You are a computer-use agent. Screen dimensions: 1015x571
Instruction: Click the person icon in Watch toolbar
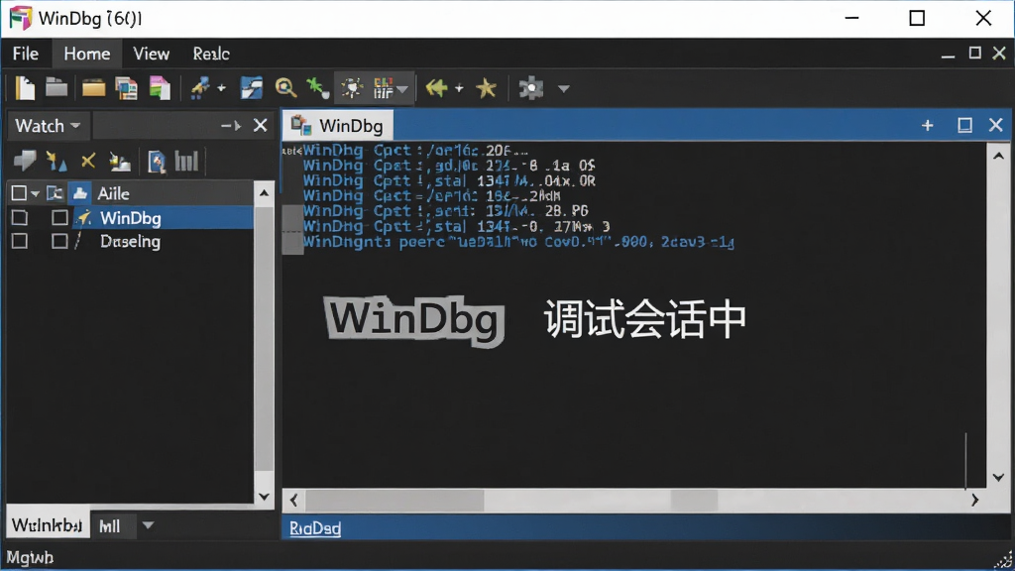[x=120, y=162]
